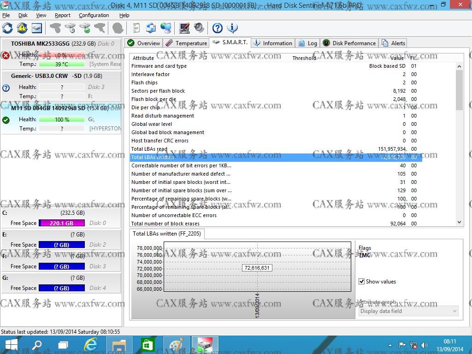The width and height of the screenshot is (472, 354).
Task: Click the blue question mark help icon
Action: coord(217,28)
